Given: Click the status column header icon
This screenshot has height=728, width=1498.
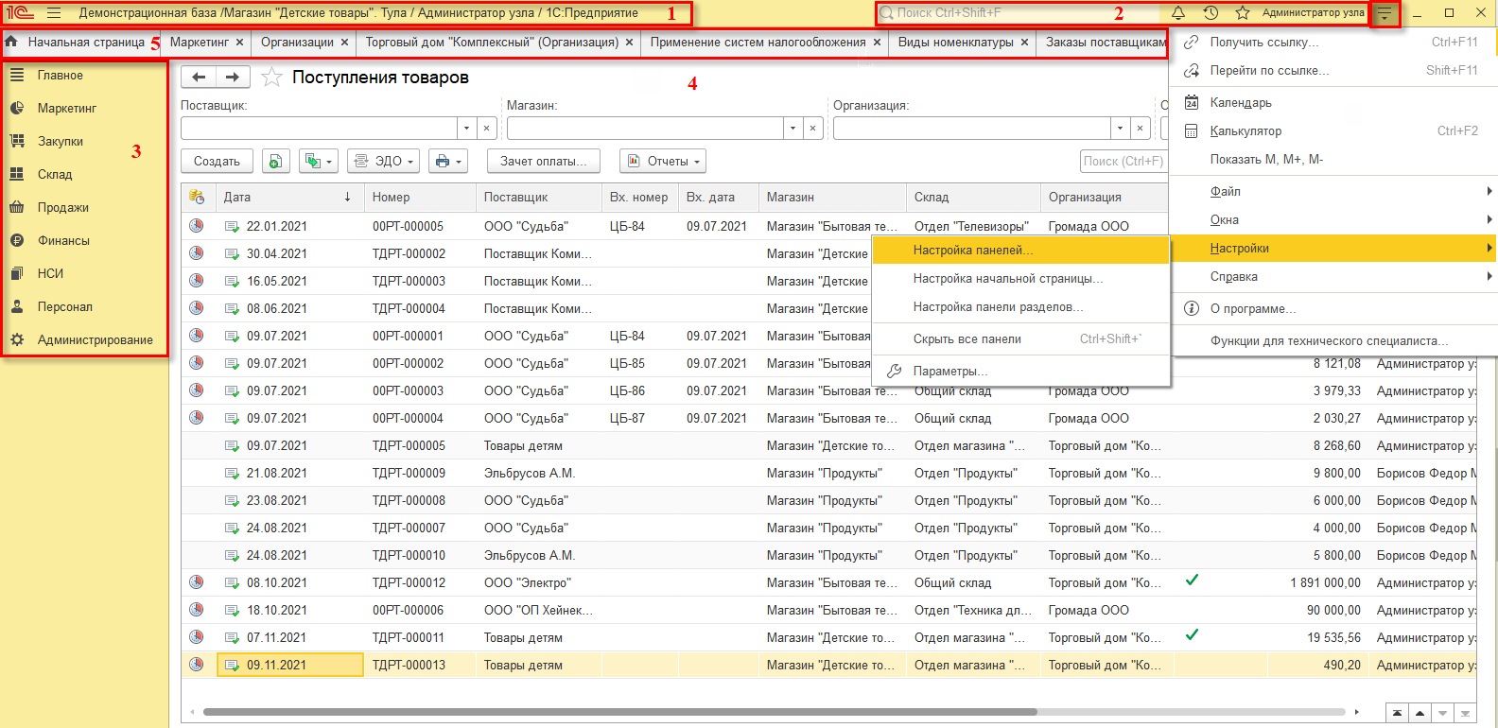Looking at the screenshot, I should pos(197,198).
